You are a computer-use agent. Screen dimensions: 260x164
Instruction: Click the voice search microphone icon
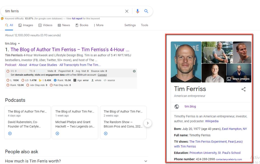click(137, 11)
